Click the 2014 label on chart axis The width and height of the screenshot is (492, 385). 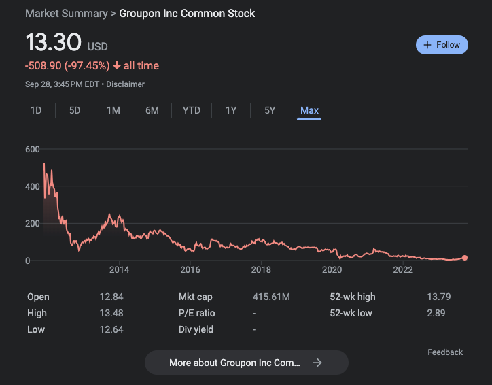(119, 270)
